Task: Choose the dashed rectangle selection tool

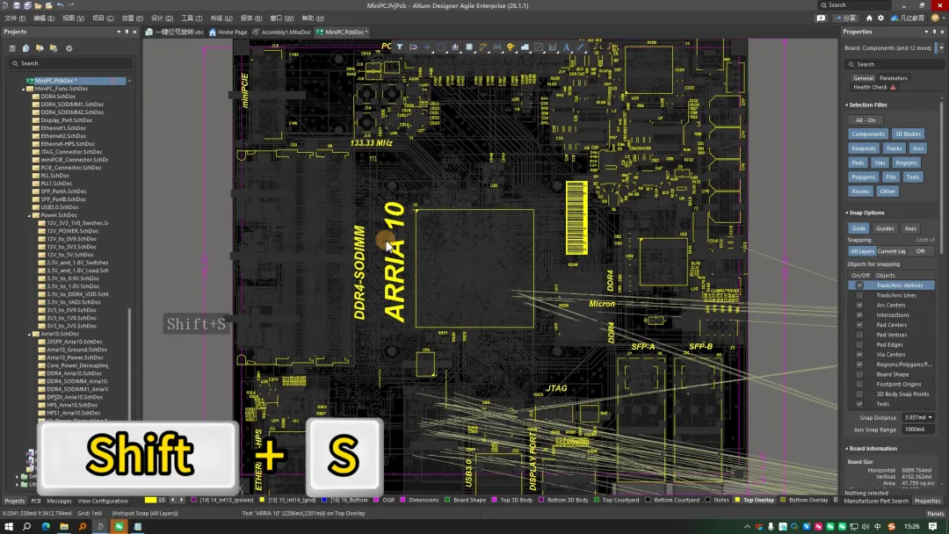Action: 441,47
